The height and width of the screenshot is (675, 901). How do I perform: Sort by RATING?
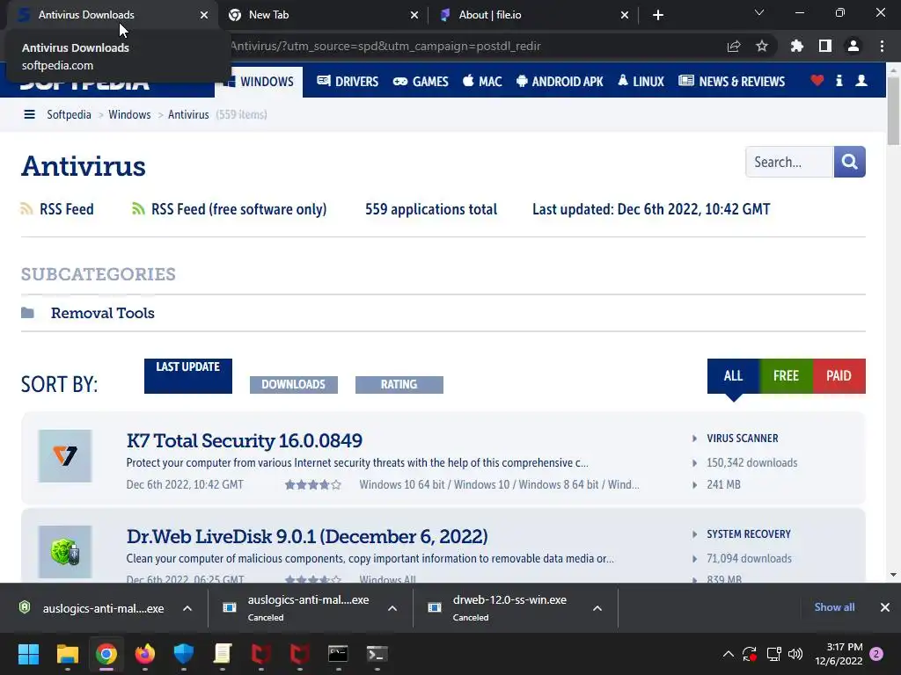(399, 385)
